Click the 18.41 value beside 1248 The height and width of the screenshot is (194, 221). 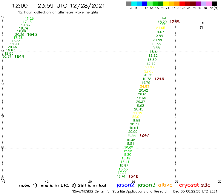(121, 176)
